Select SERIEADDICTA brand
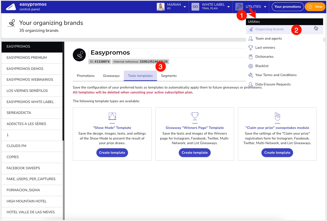The width and height of the screenshot is (327, 221). coord(32,113)
